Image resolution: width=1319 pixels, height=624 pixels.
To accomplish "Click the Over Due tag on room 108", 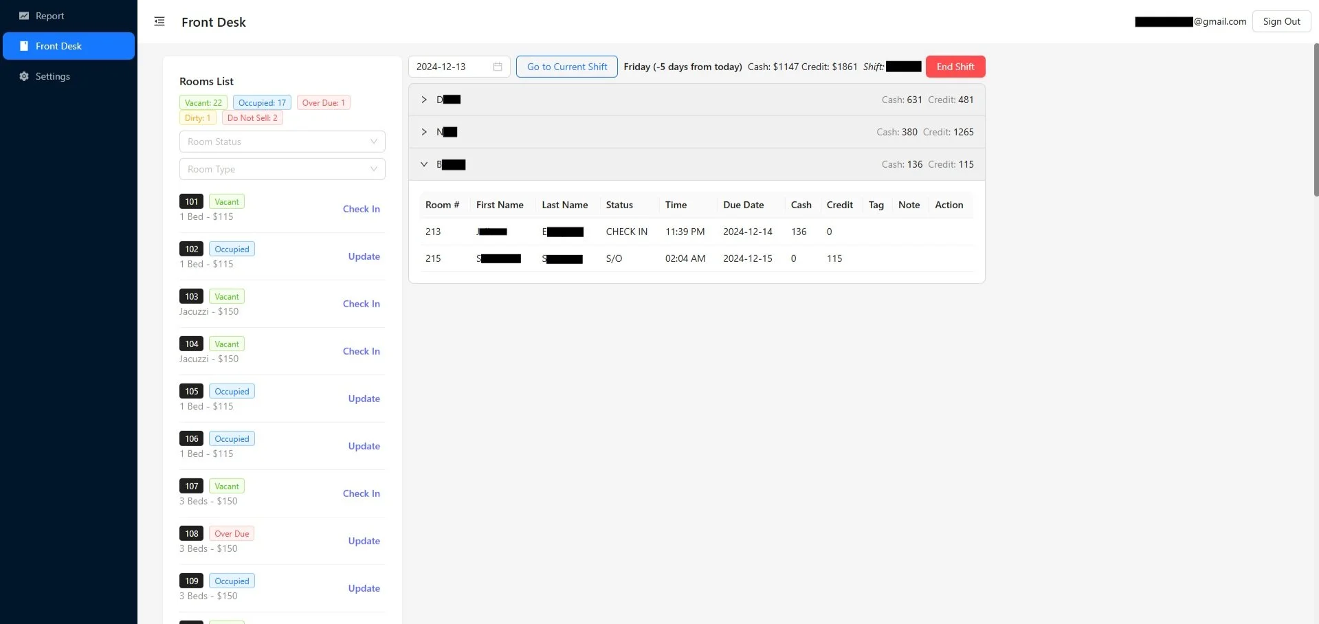I will pos(232,533).
